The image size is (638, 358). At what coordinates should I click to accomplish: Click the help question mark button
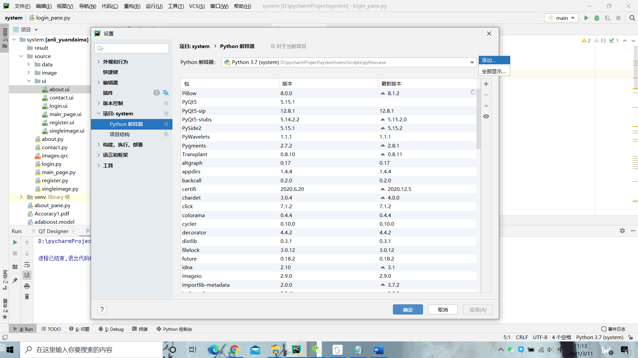coord(102,309)
